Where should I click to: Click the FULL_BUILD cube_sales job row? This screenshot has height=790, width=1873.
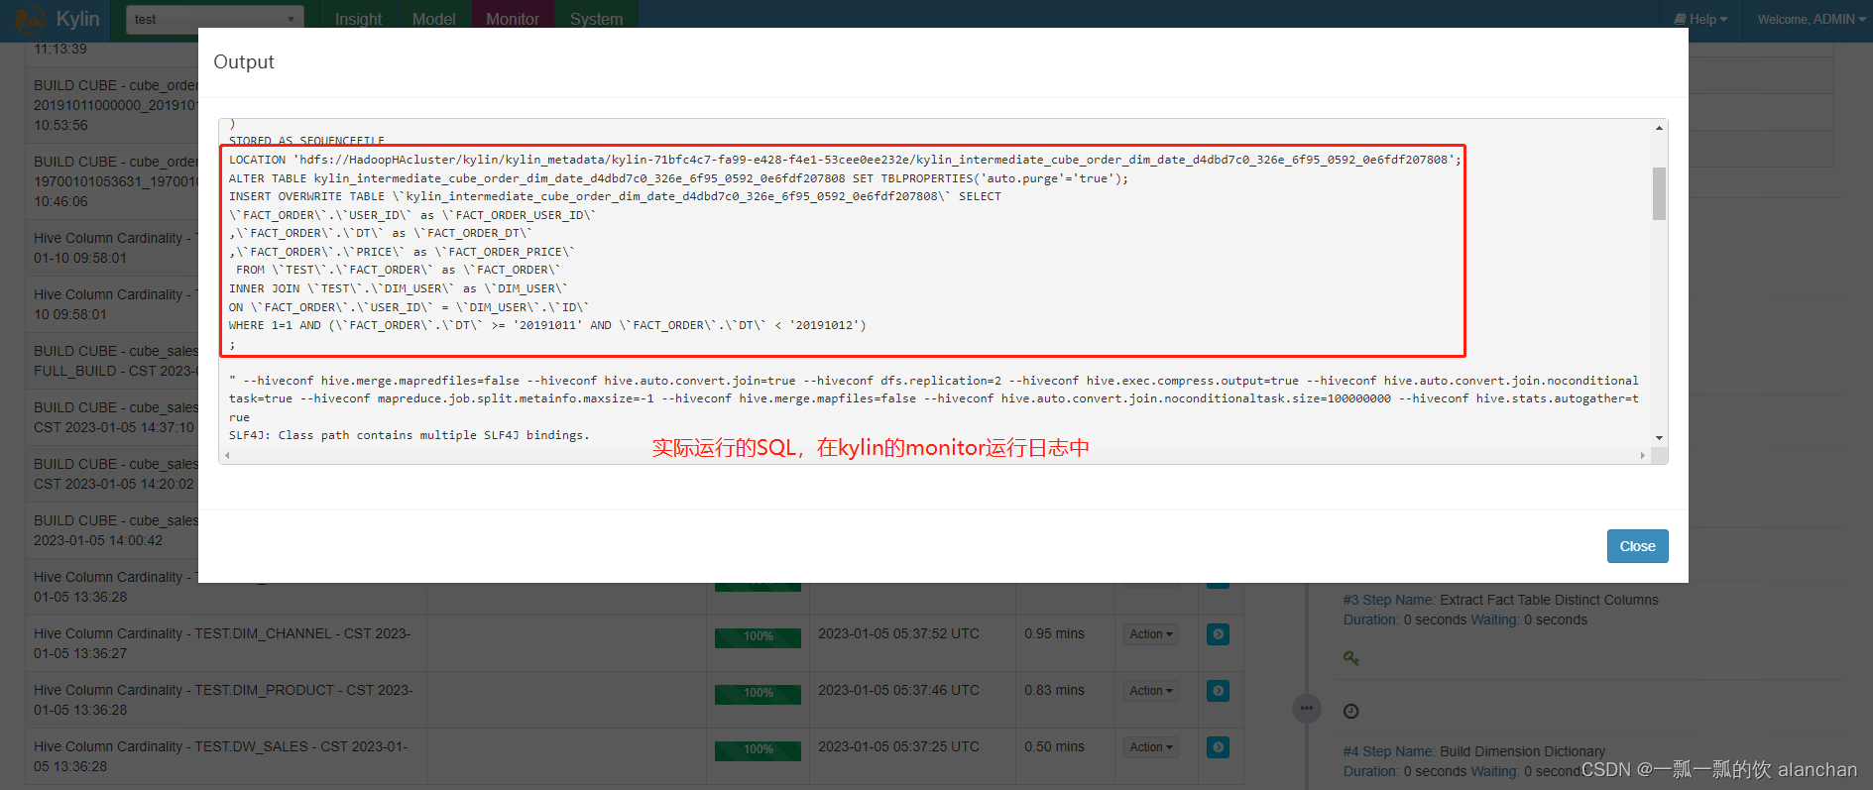pos(115,361)
